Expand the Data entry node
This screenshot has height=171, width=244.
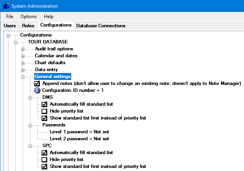click(x=23, y=70)
